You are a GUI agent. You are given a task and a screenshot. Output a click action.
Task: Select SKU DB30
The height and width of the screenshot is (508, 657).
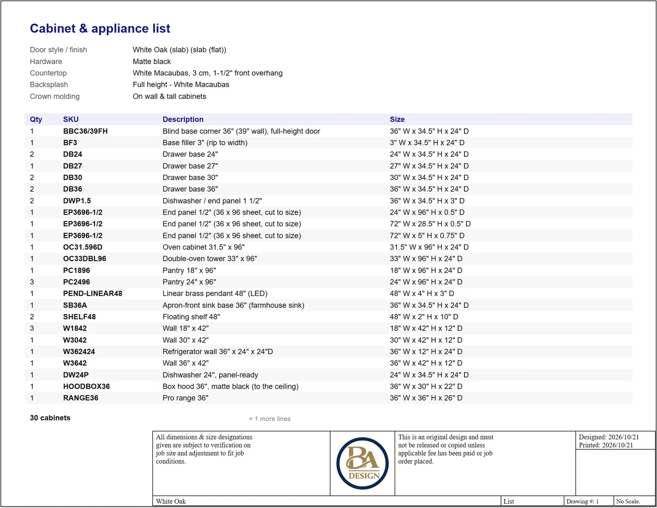(72, 178)
